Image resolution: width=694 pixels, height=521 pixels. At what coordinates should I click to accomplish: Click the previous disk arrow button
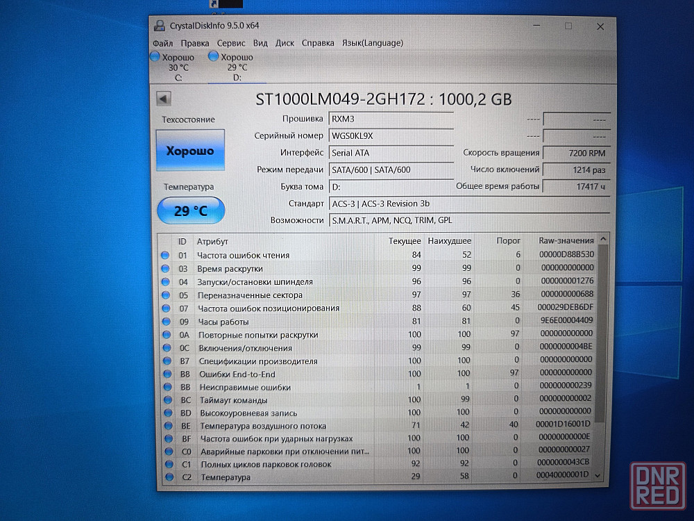pos(164,99)
